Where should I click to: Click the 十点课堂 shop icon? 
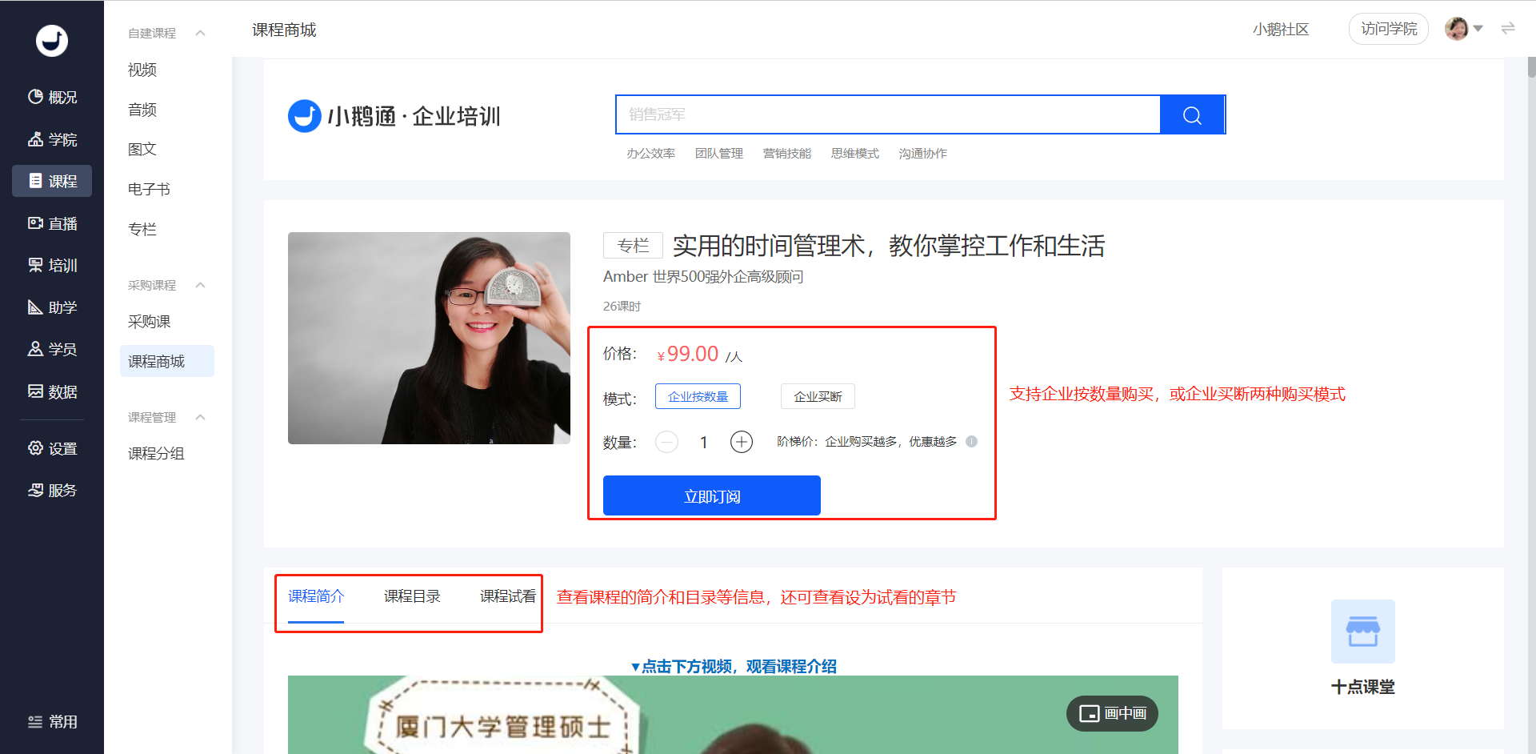click(1362, 632)
